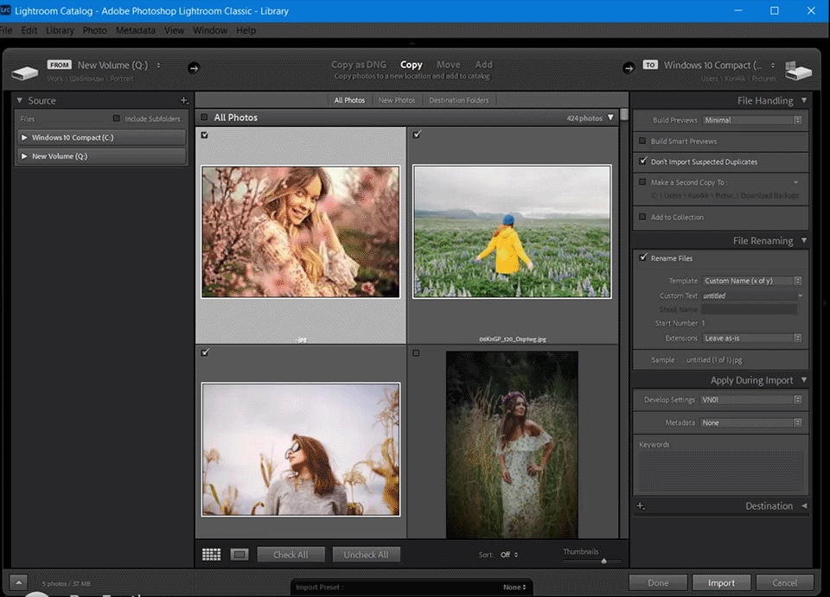Open the Metadata menu
The image size is (830, 597).
pyautogui.click(x=136, y=30)
